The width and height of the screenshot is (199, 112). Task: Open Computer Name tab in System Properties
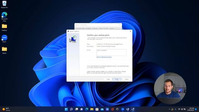coord(80,28)
